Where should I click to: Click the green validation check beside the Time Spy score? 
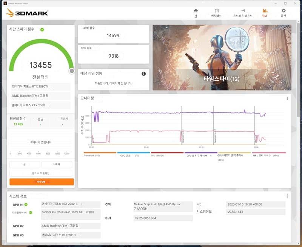pyautogui.click(x=42, y=29)
